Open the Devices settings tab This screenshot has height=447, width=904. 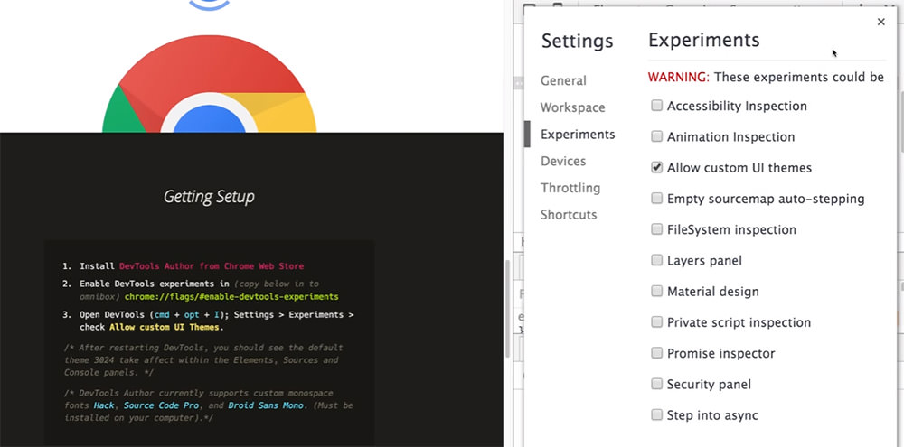(563, 162)
